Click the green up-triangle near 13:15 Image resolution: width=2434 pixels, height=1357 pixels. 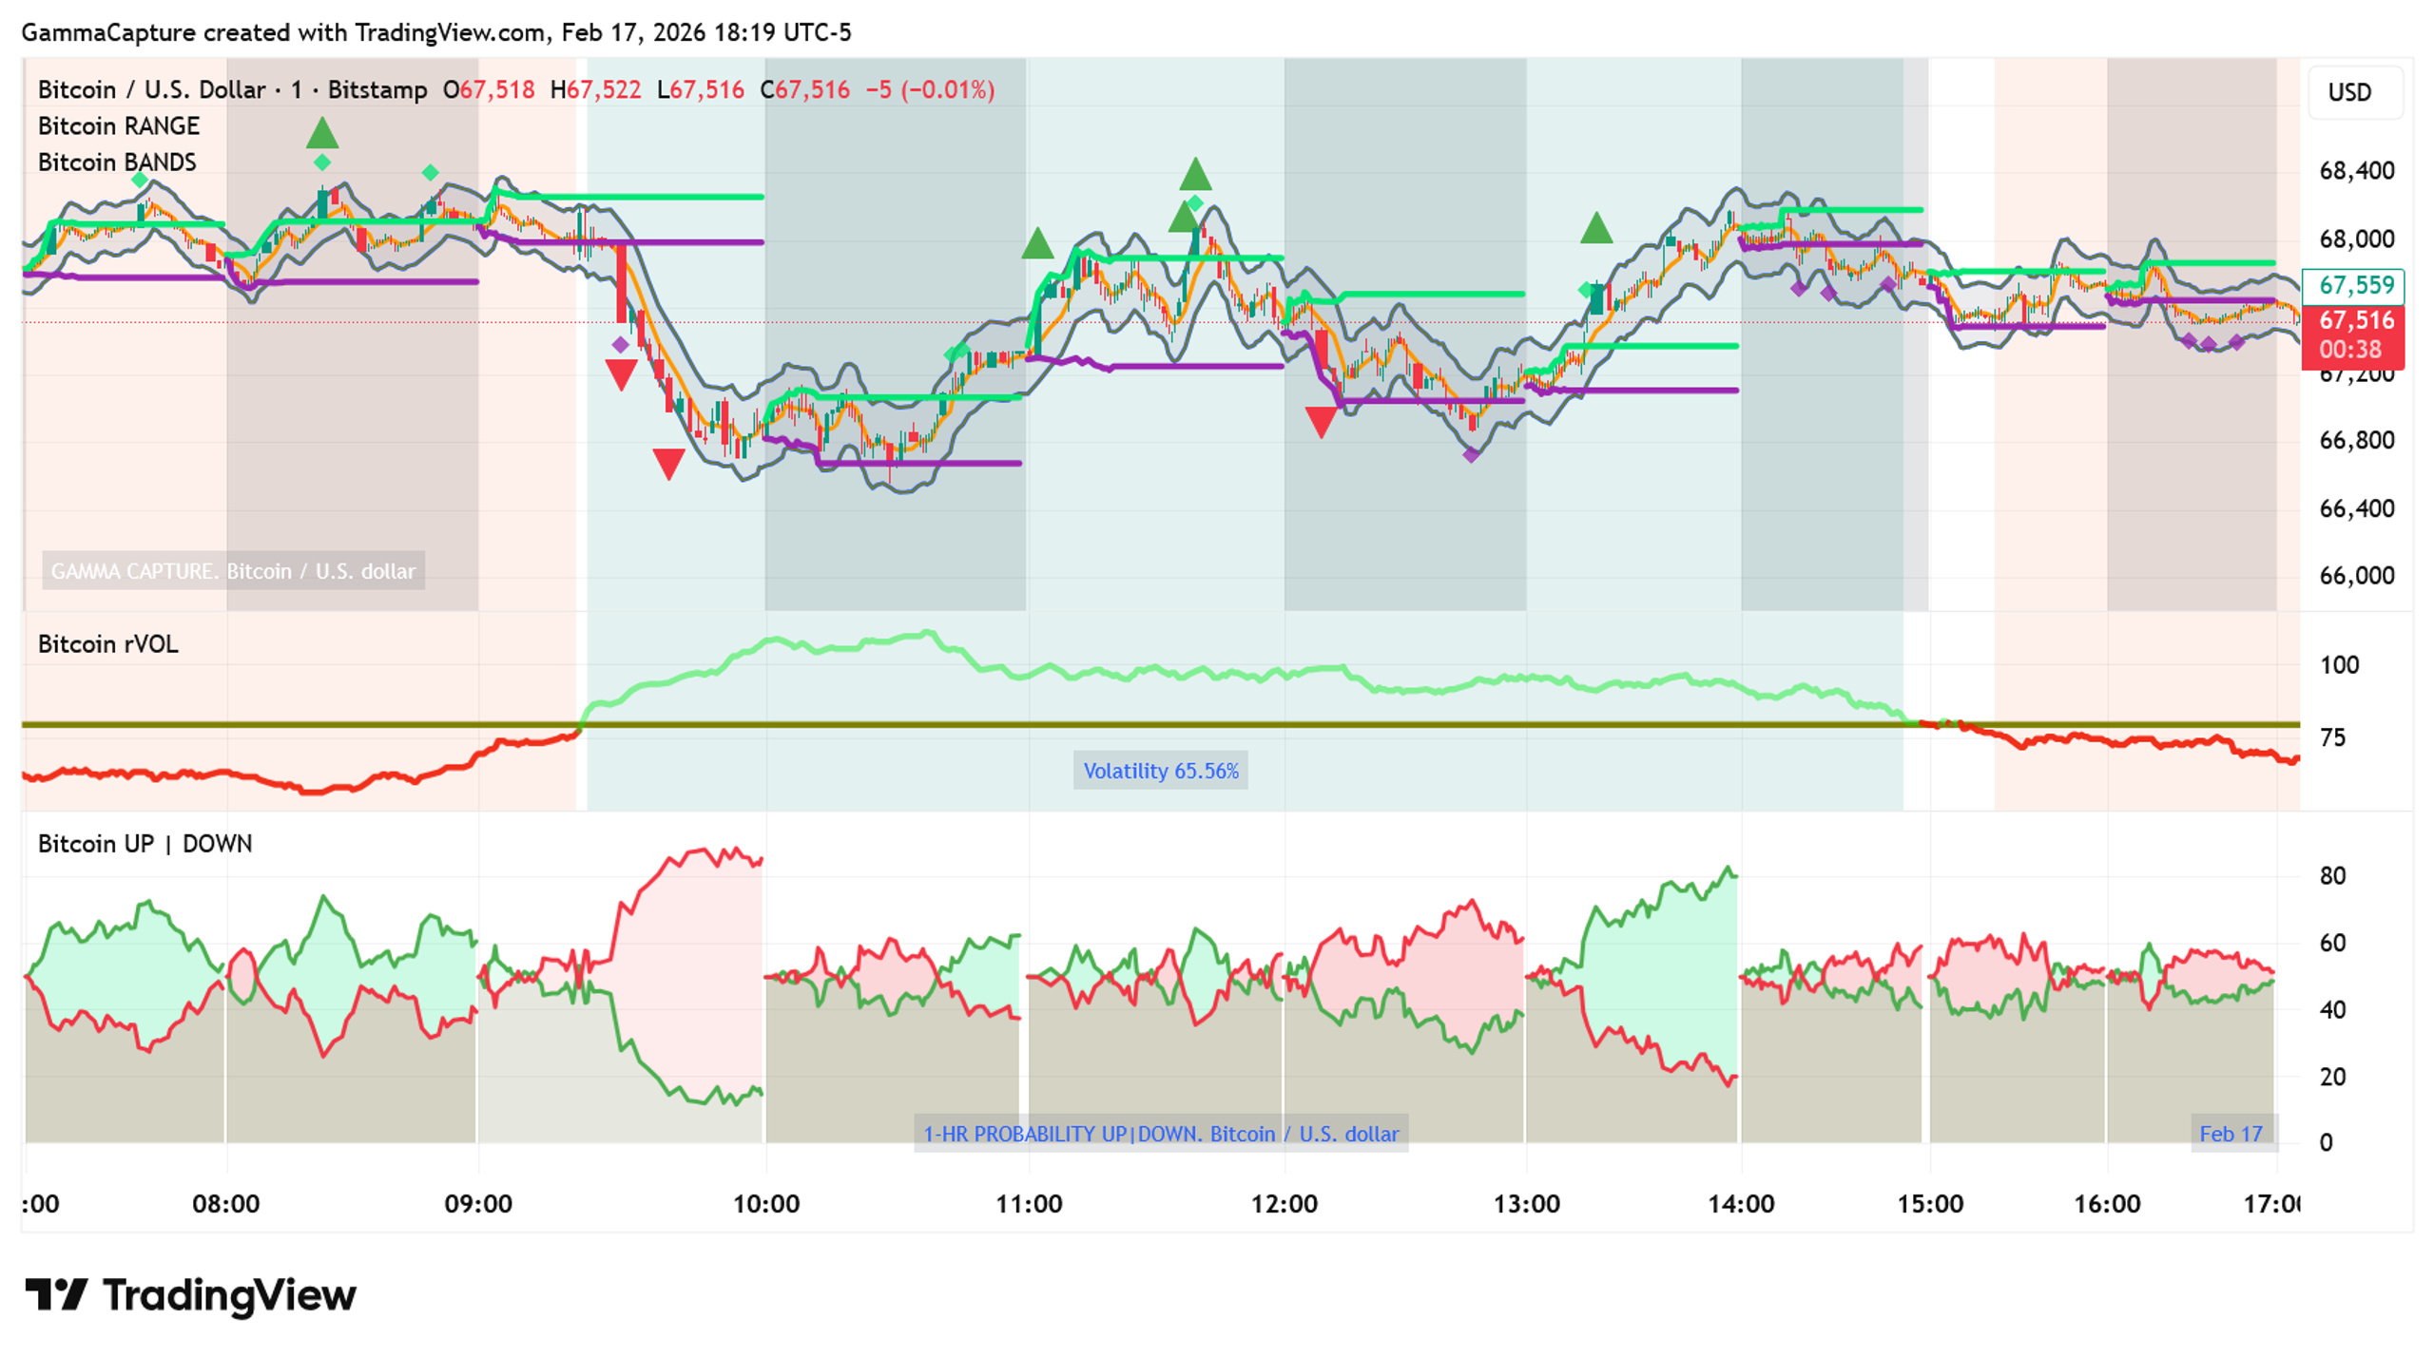pos(1596,227)
